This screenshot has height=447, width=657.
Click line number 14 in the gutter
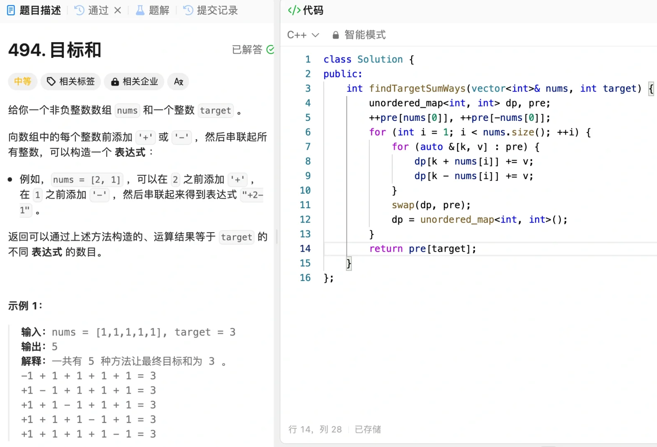tap(305, 249)
